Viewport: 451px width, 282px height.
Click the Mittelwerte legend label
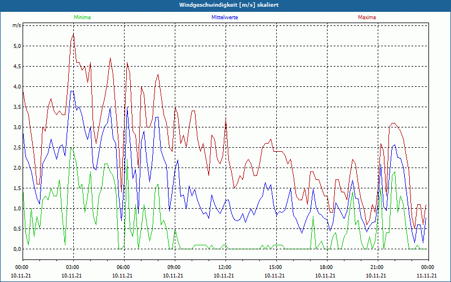pos(224,17)
